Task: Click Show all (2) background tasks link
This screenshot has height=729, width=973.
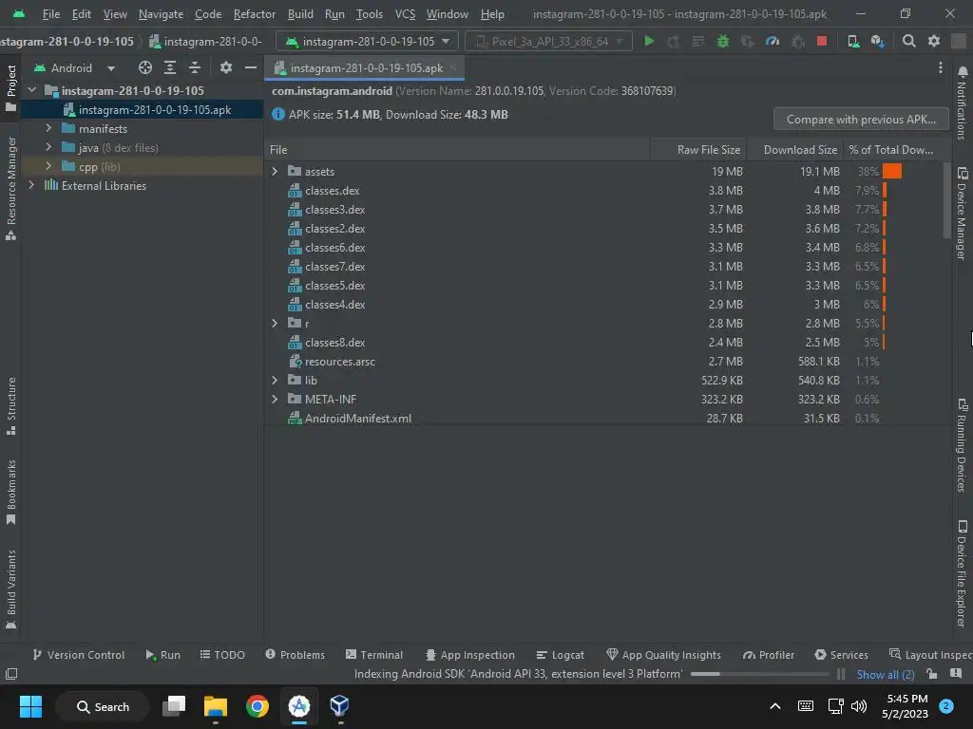Action: pyautogui.click(x=886, y=675)
